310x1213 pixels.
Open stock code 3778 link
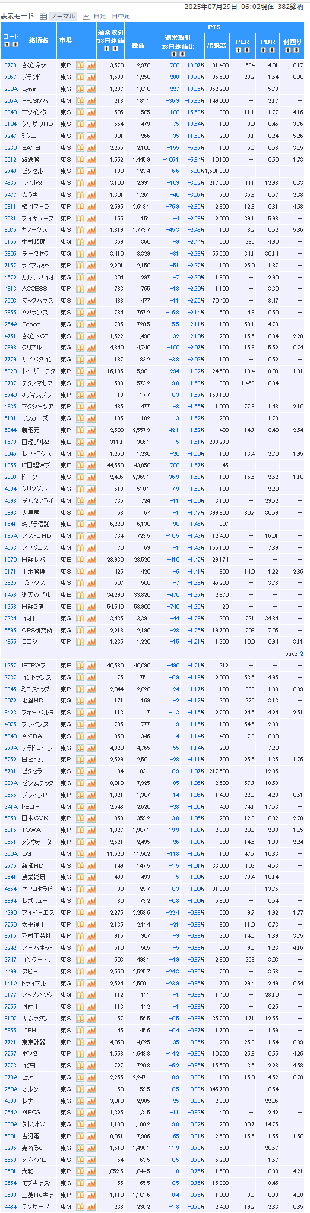(10, 65)
